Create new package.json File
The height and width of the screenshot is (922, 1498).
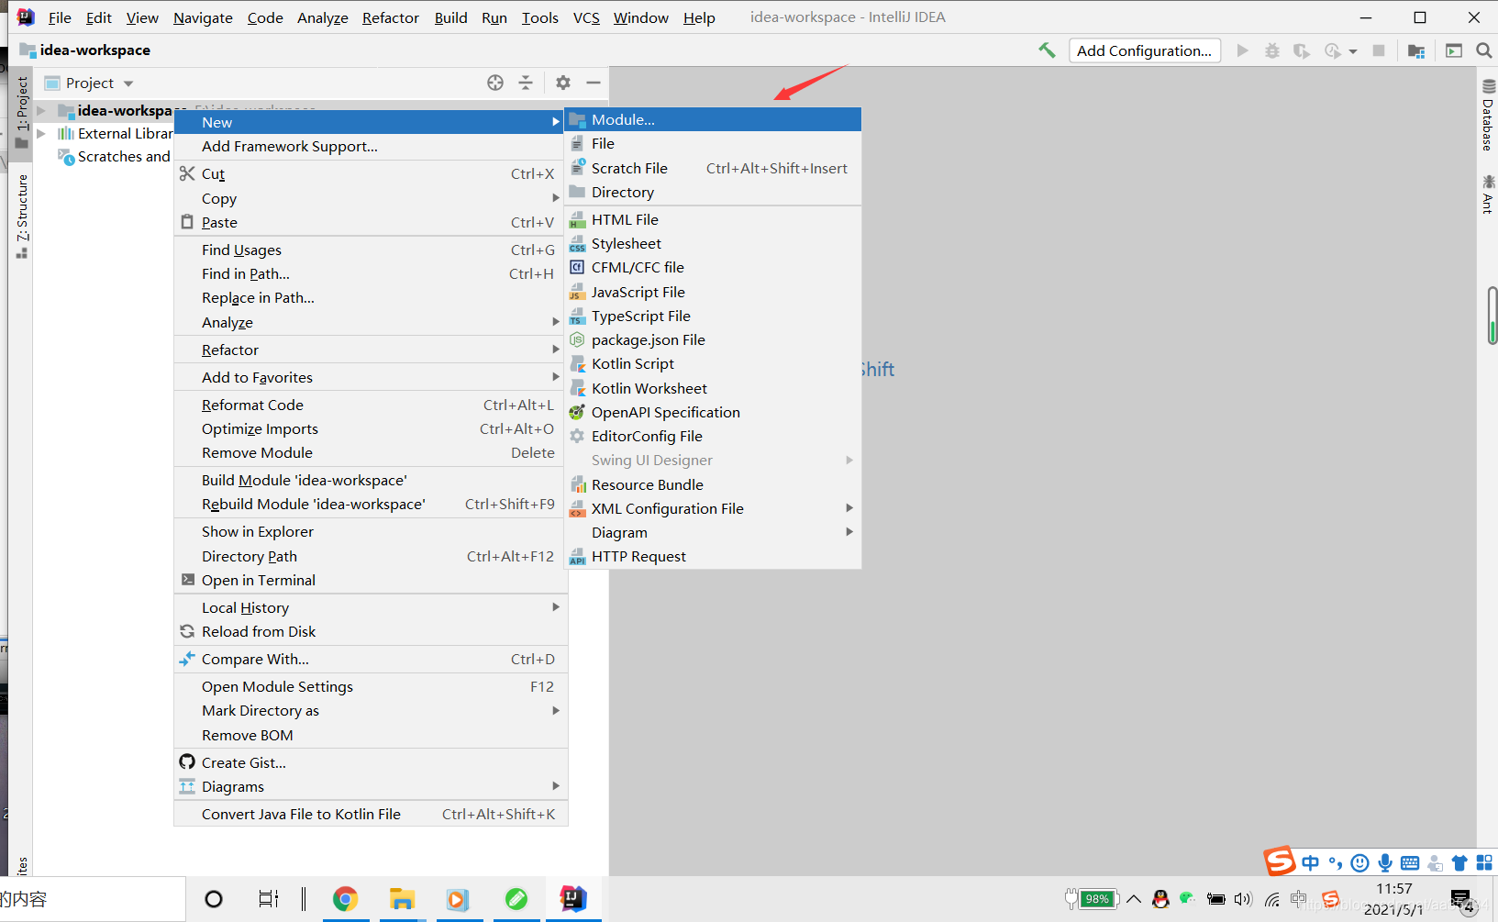click(713, 339)
